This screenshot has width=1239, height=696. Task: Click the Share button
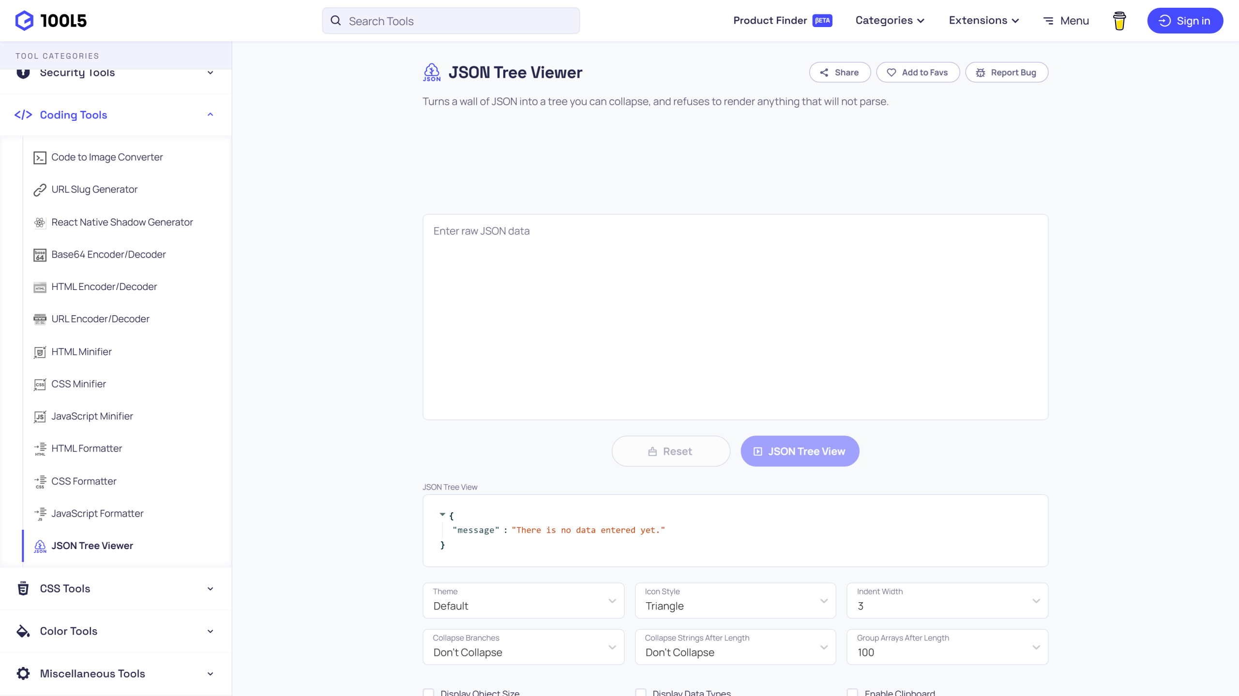tap(840, 72)
